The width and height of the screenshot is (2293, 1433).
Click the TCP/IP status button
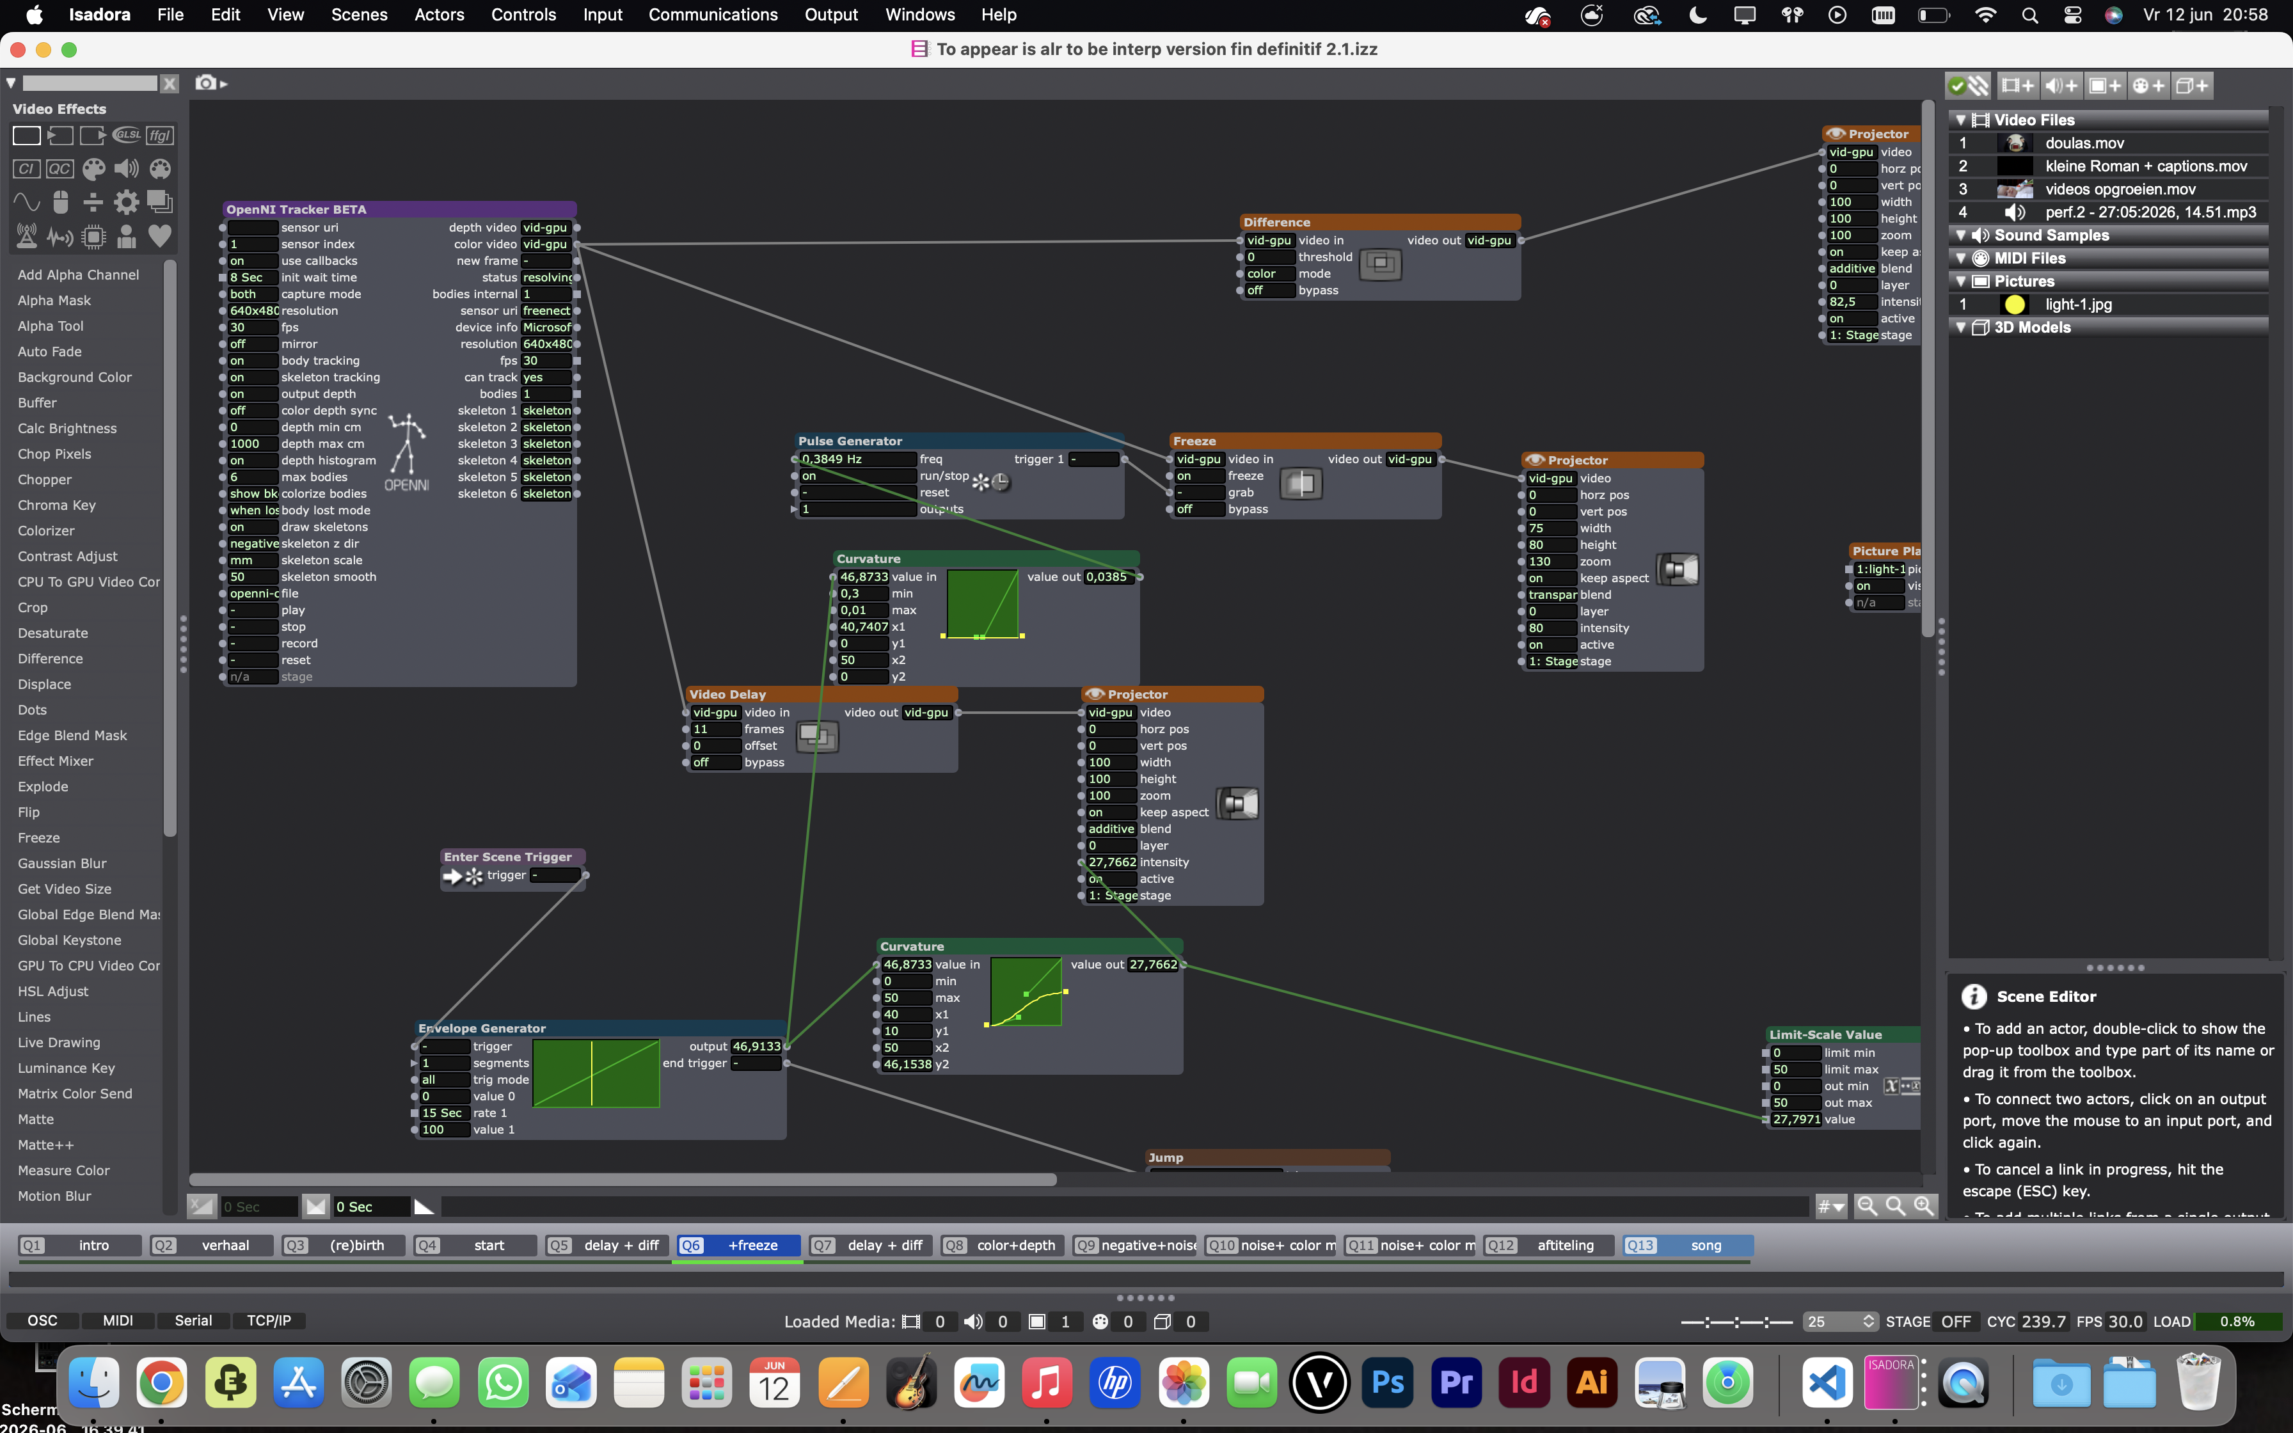tap(269, 1320)
